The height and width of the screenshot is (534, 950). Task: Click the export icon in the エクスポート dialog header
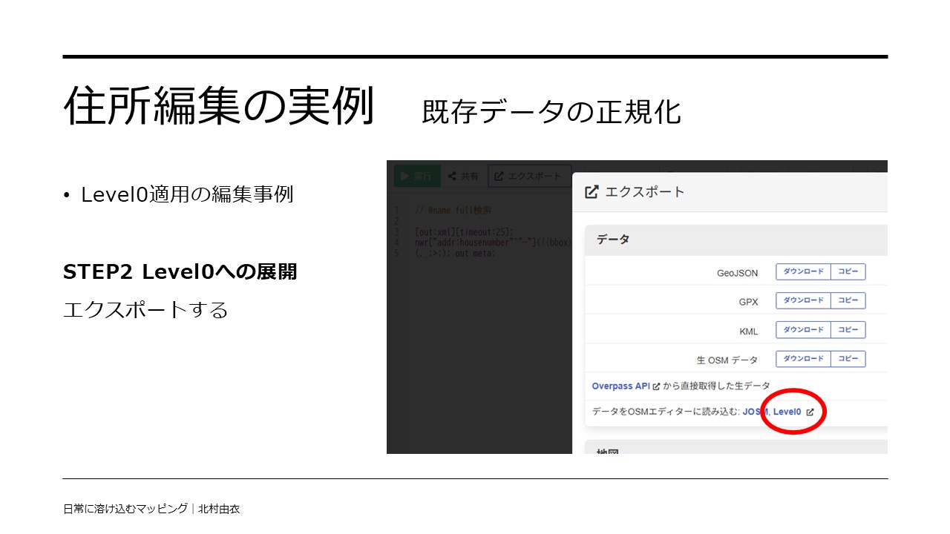pyautogui.click(x=592, y=191)
